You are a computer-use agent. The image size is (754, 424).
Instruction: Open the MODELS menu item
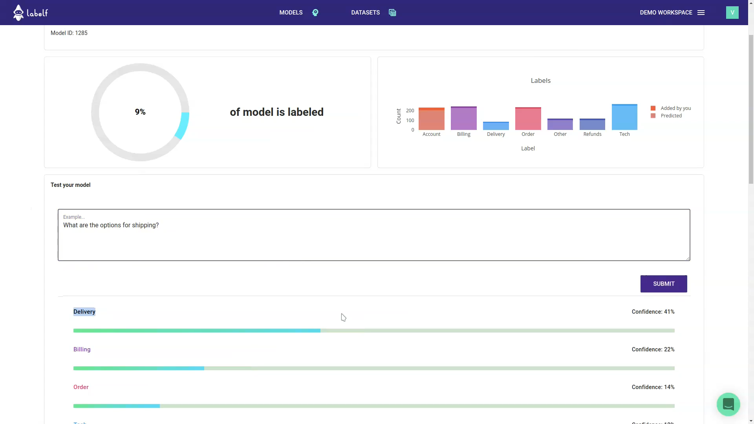291,13
